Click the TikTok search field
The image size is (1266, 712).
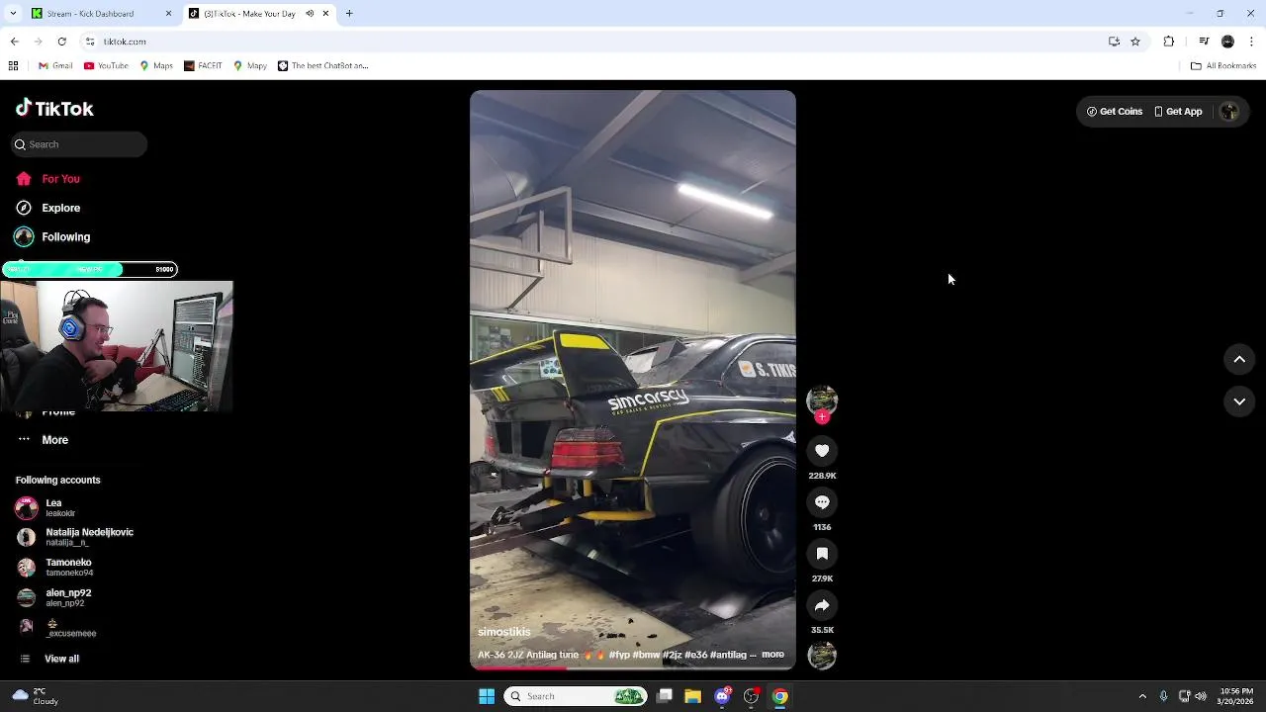[79, 144]
